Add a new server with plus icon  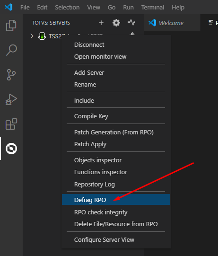pos(101,23)
